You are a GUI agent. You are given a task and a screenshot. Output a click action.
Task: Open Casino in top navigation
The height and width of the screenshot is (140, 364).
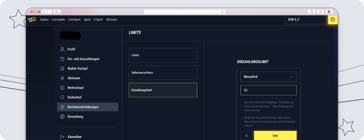(x=44, y=20)
